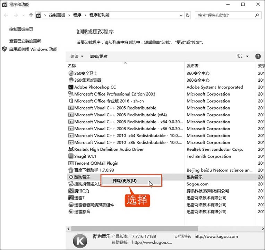Go up one level with the up arrow
The height and width of the screenshot is (250, 265).
click(x=31, y=15)
